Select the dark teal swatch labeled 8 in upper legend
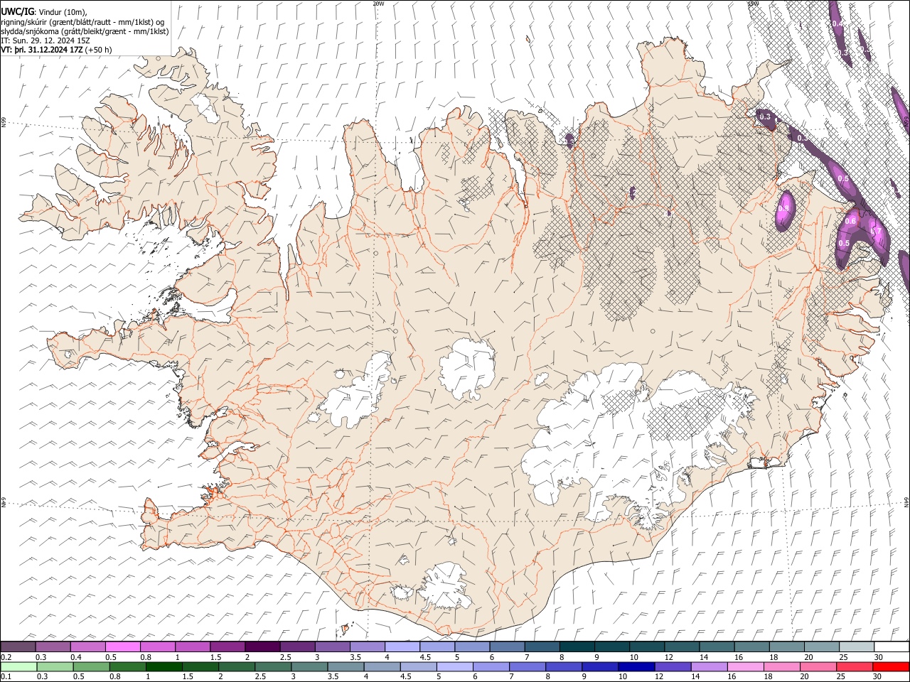Viewport: 910px width, 682px height. [577, 646]
